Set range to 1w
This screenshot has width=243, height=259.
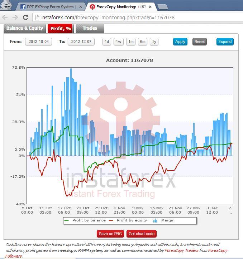click(x=119, y=41)
